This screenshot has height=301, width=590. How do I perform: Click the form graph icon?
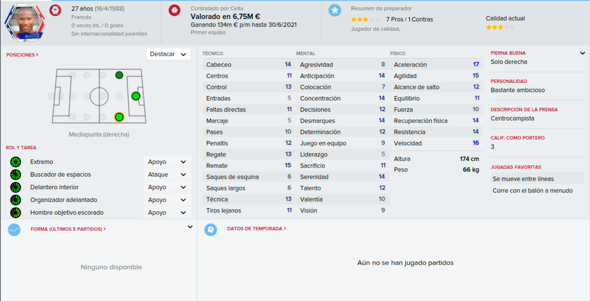click(x=14, y=229)
